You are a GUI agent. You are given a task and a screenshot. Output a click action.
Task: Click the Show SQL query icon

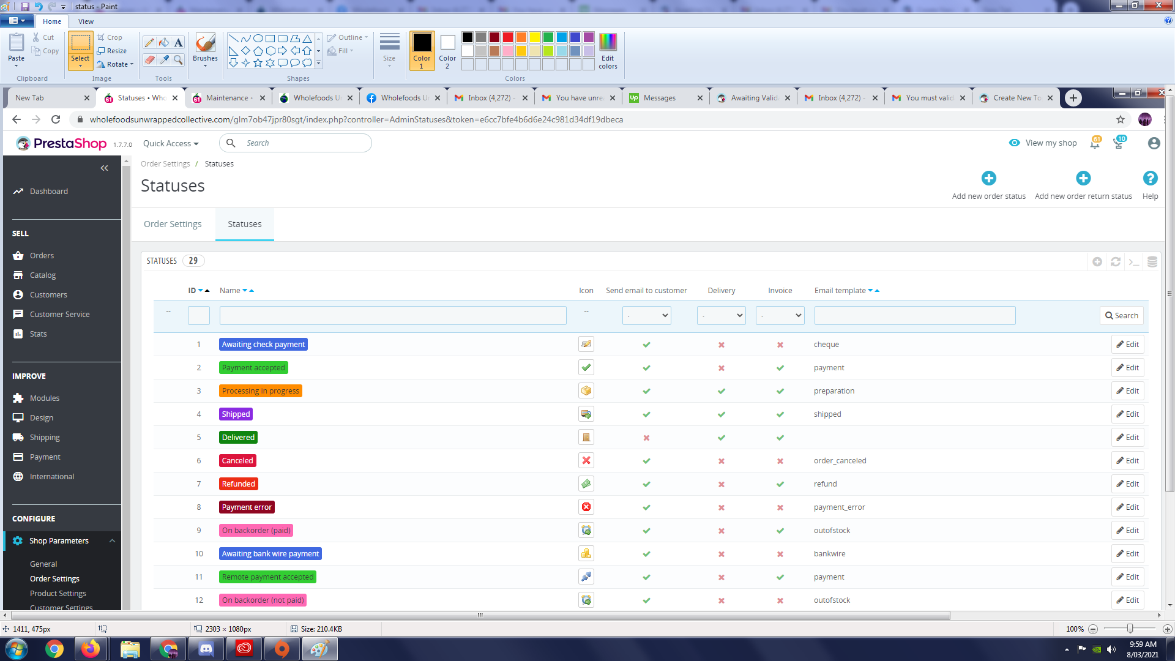[1134, 262]
